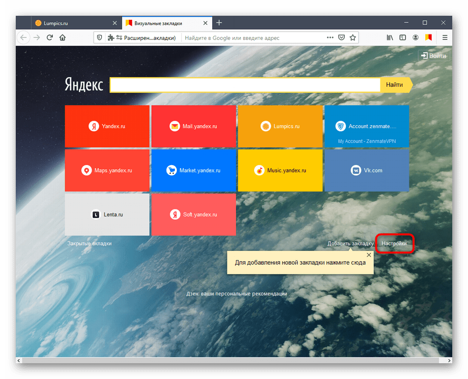This screenshot has width=468, height=379.
Task: Show tracking protection shield info
Action: tap(100, 37)
